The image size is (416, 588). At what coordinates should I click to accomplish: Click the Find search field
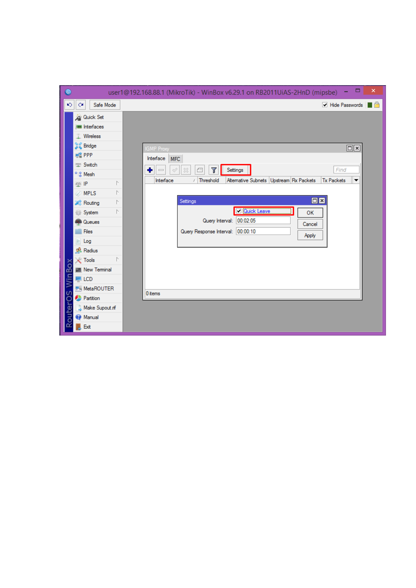click(x=346, y=170)
